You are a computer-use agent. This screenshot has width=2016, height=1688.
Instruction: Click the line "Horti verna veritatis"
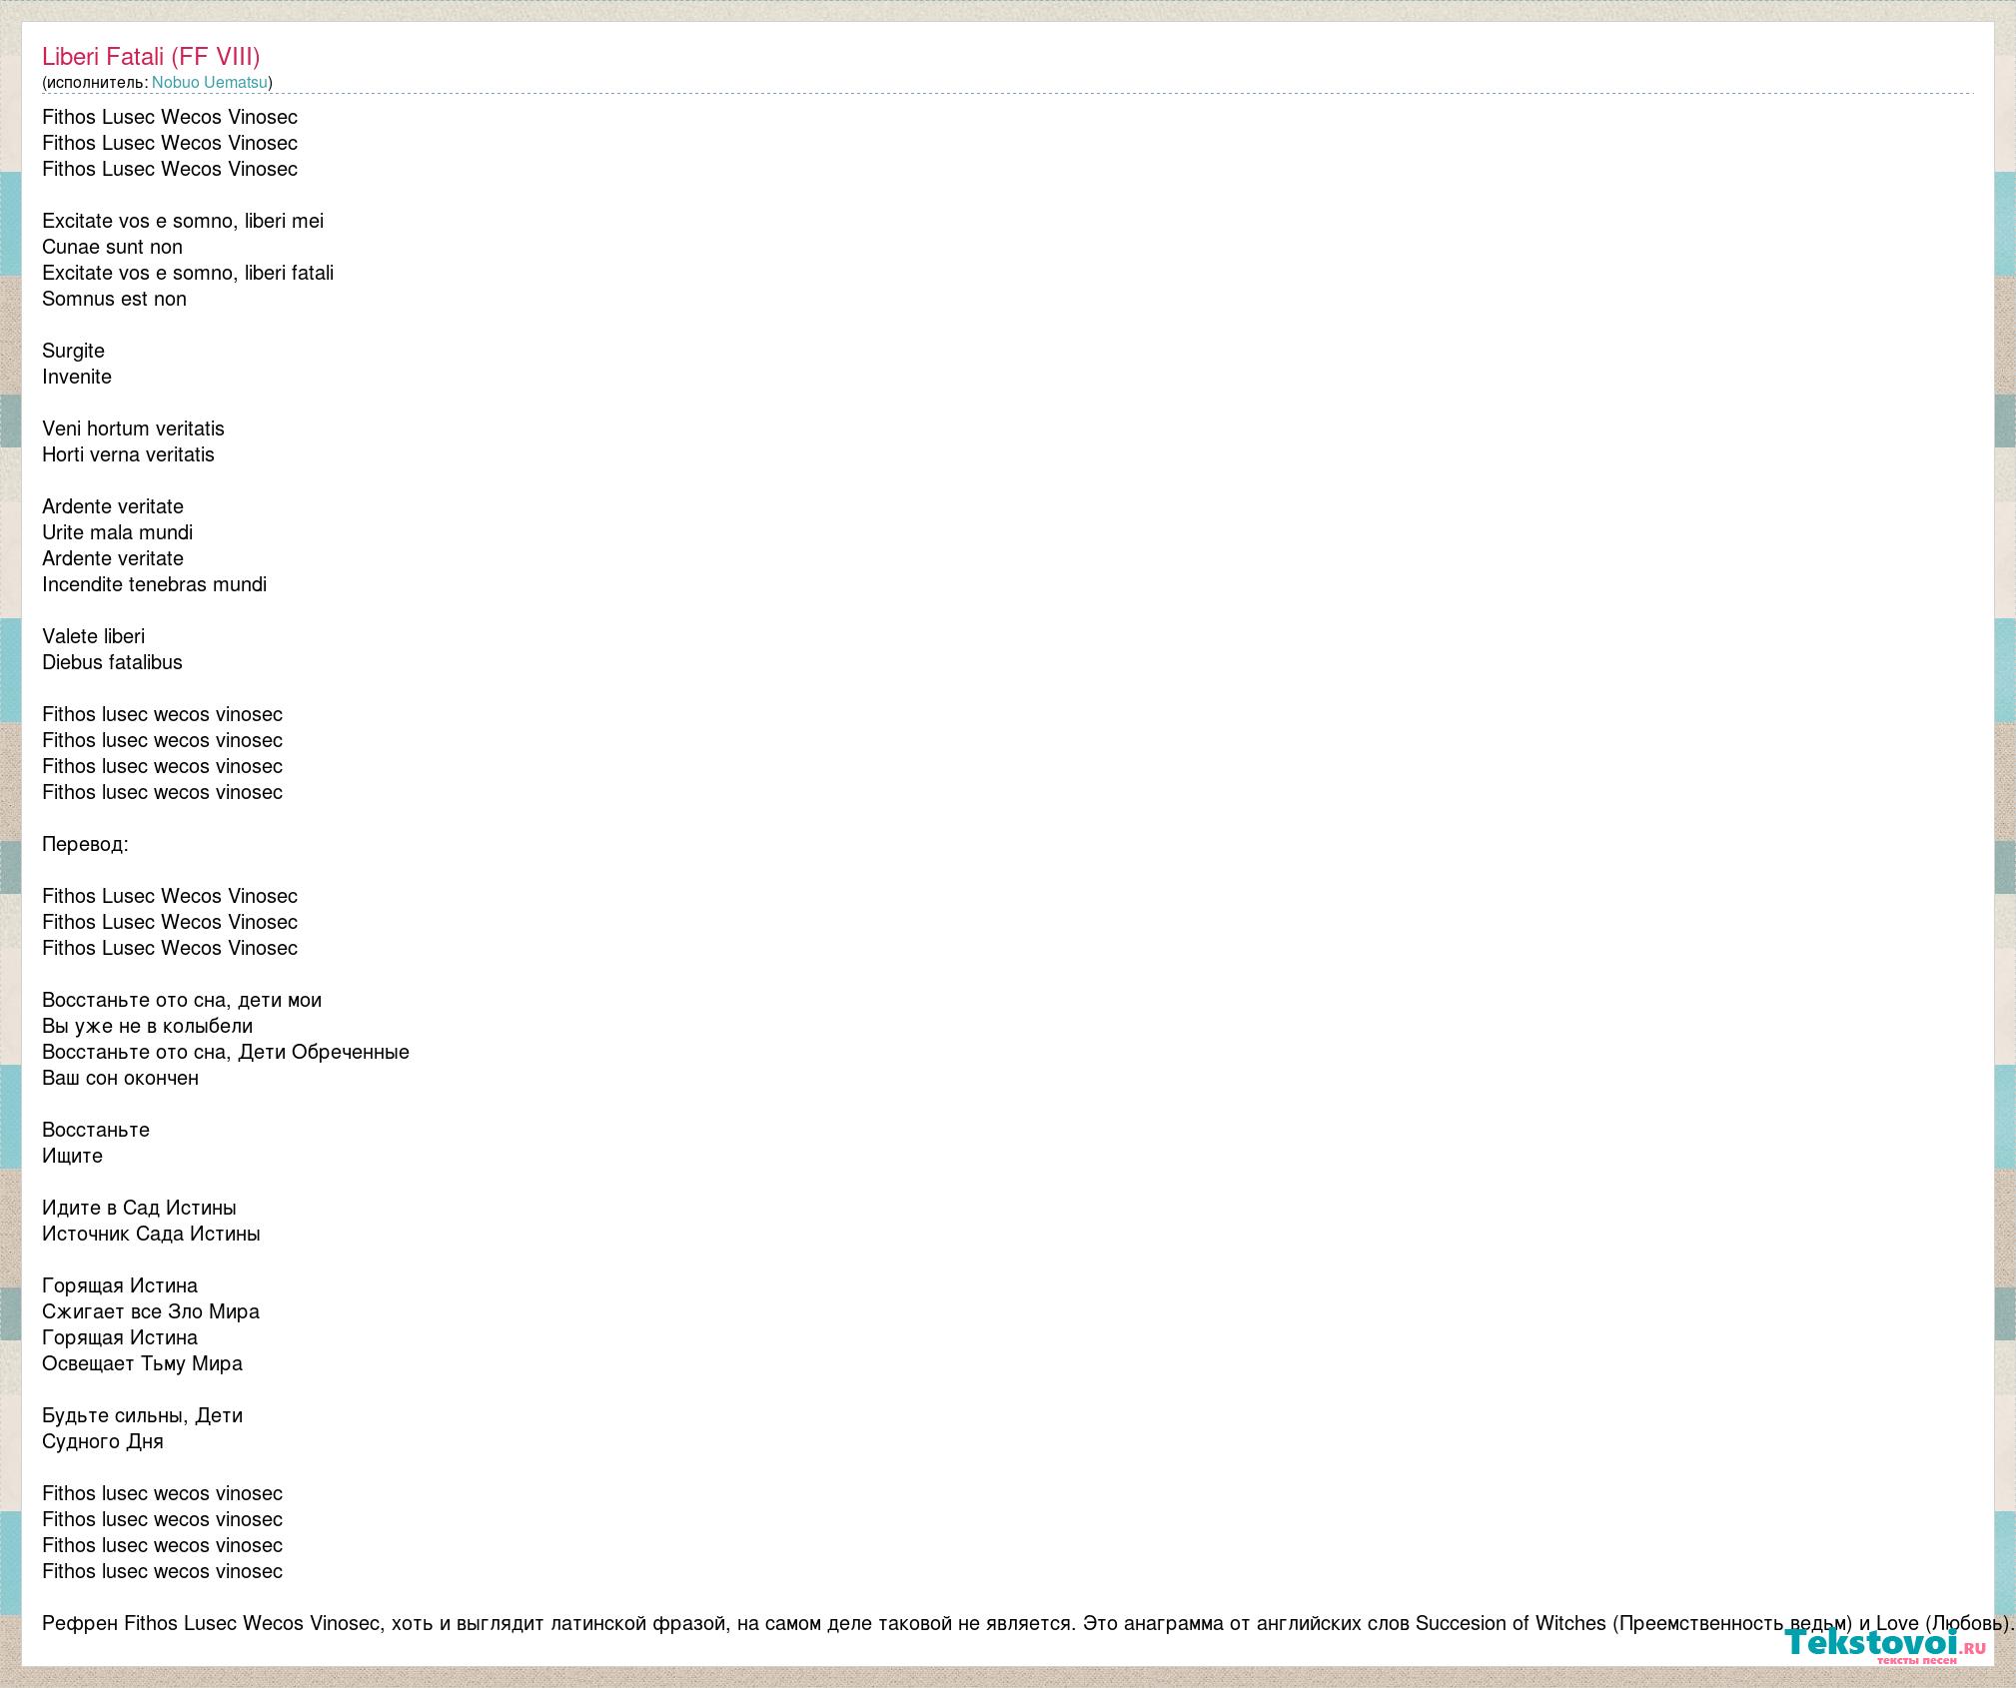click(x=128, y=454)
